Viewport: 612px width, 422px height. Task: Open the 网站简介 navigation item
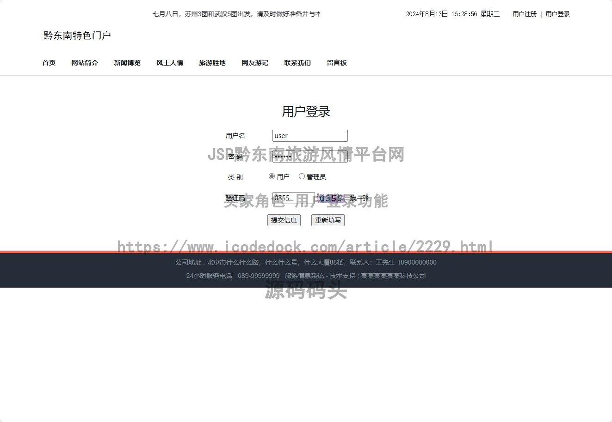point(85,63)
